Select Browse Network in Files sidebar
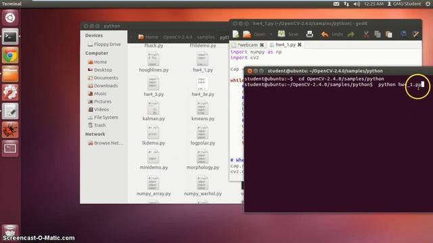The height and width of the screenshot is (243, 433). coord(106,143)
